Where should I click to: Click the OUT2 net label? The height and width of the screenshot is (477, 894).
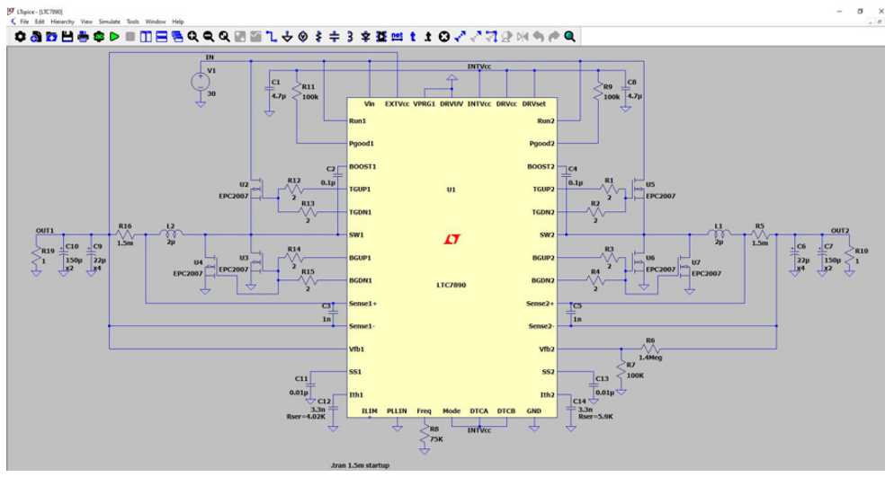(840, 231)
